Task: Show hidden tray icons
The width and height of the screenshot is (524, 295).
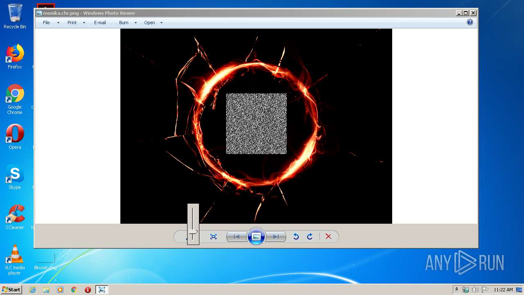Action: pyautogui.click(x=456, y=290)
